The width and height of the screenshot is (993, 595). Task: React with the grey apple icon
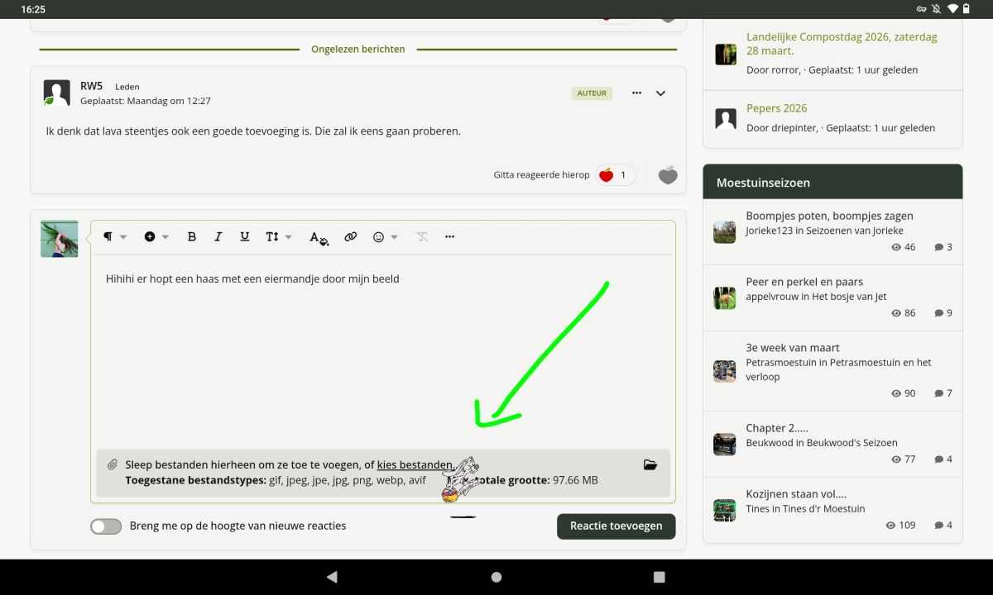[668, 175]
